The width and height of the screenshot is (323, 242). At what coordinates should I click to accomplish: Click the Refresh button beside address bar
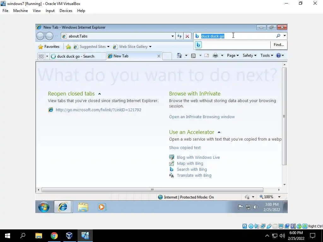179,36
